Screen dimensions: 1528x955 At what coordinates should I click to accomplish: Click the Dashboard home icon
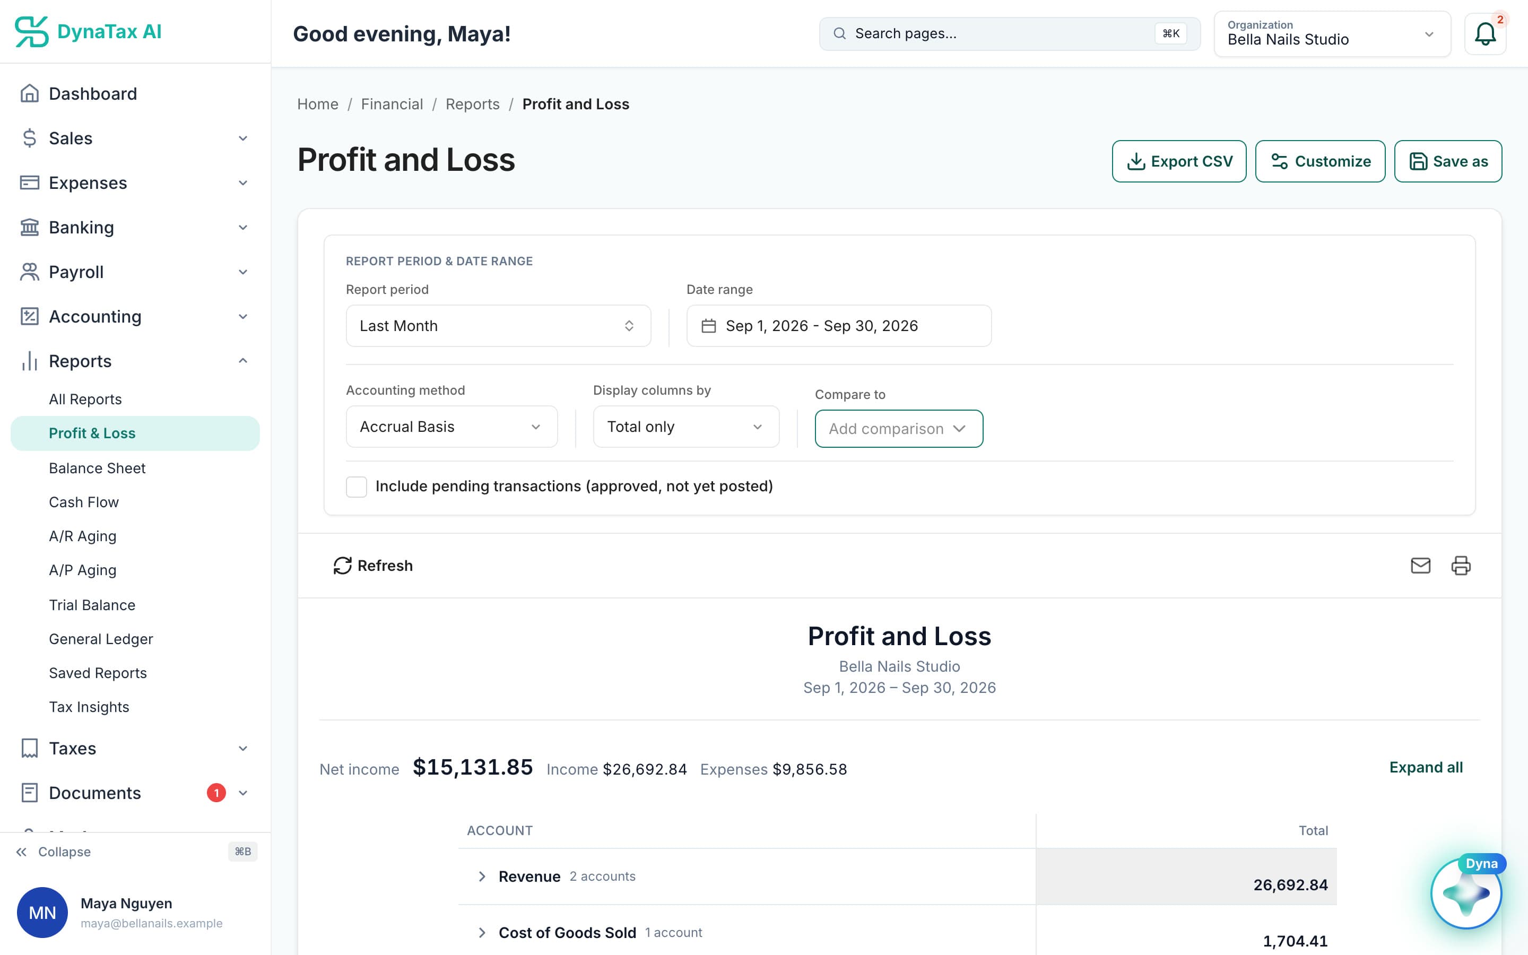[x=29, y=93]
